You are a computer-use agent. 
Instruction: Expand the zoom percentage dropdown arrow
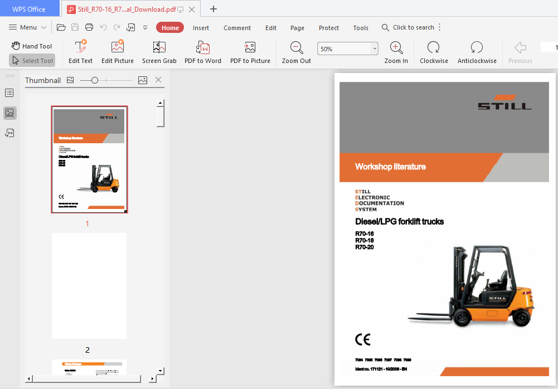click(375, 48)
